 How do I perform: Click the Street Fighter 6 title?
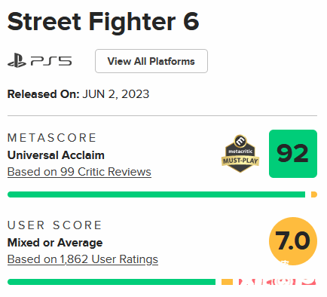(x=103, y=22)
